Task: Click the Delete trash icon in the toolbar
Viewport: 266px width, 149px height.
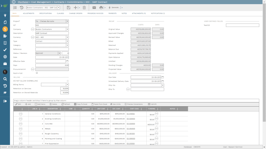Action: click(84, 7)
